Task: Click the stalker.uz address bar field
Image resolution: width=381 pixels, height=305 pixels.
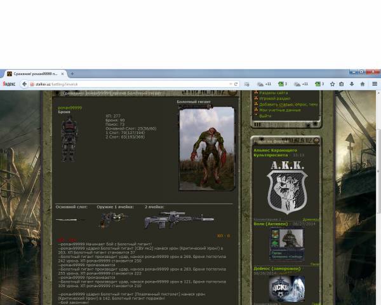Action: pyautogui.click(x=131, y=85)
